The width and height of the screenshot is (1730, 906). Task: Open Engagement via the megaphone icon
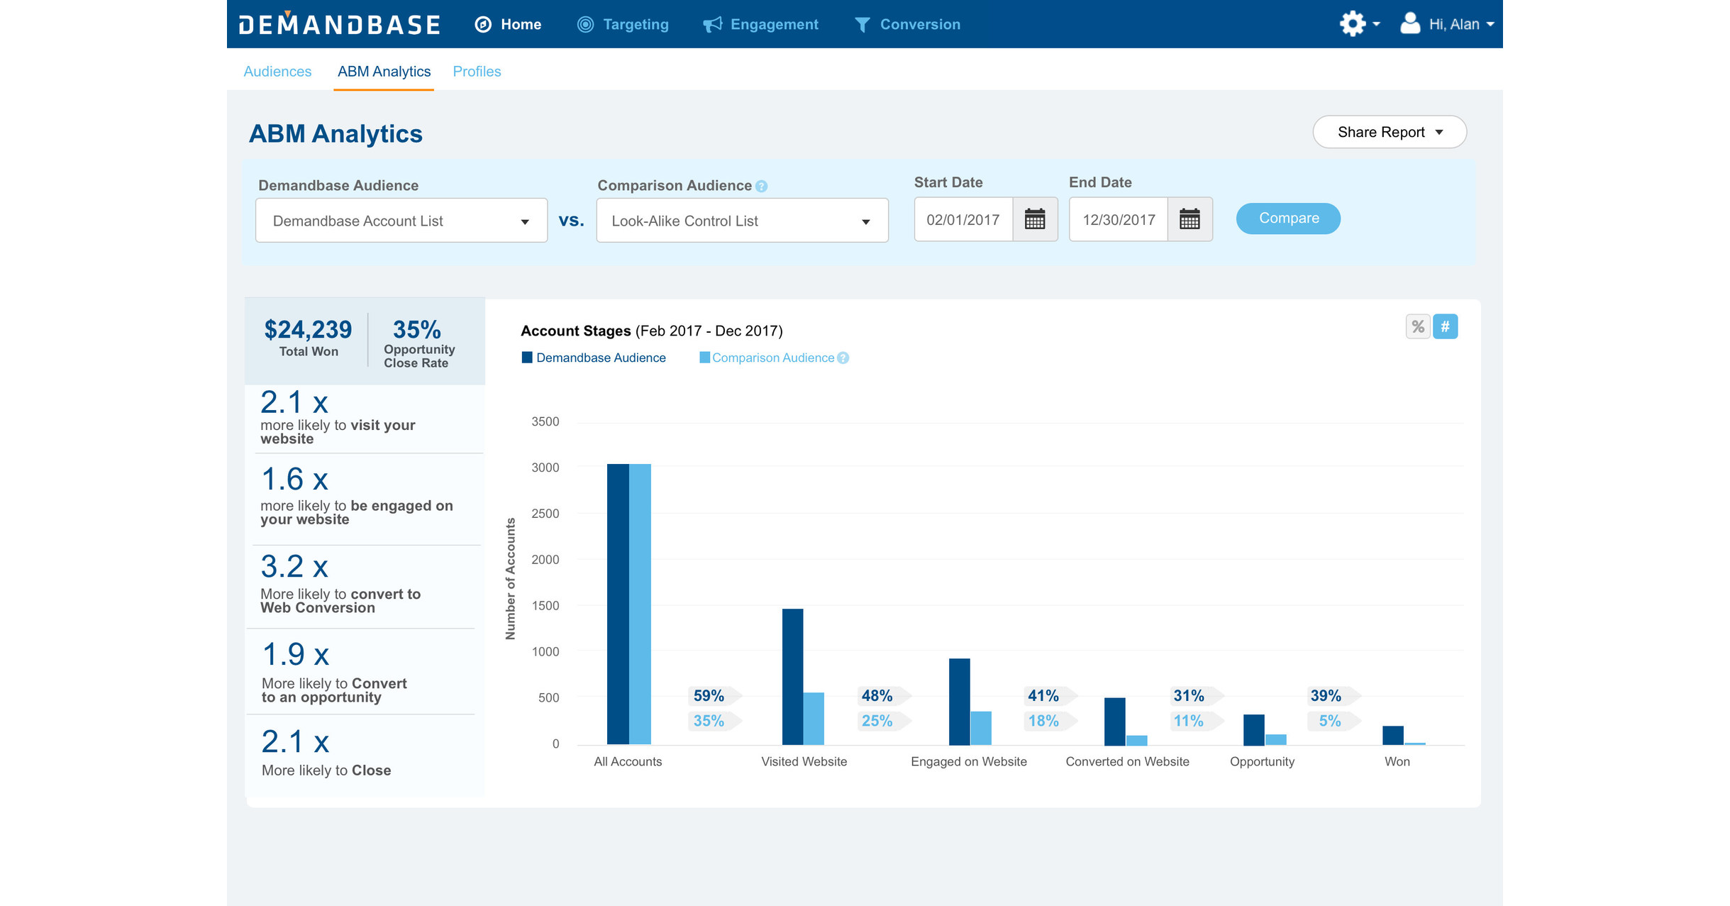click(711, 23)
